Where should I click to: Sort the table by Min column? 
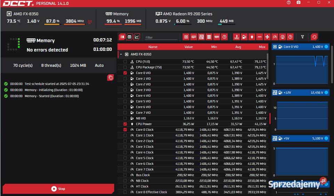click(214, 47)
